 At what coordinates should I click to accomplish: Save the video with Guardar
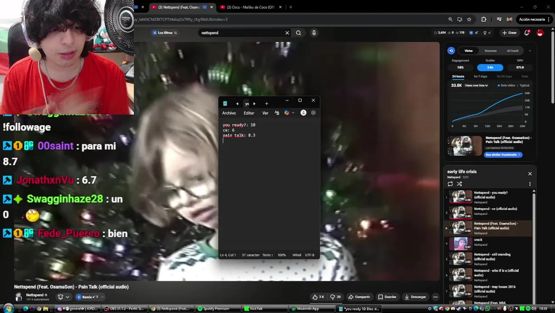coord(387,297)
